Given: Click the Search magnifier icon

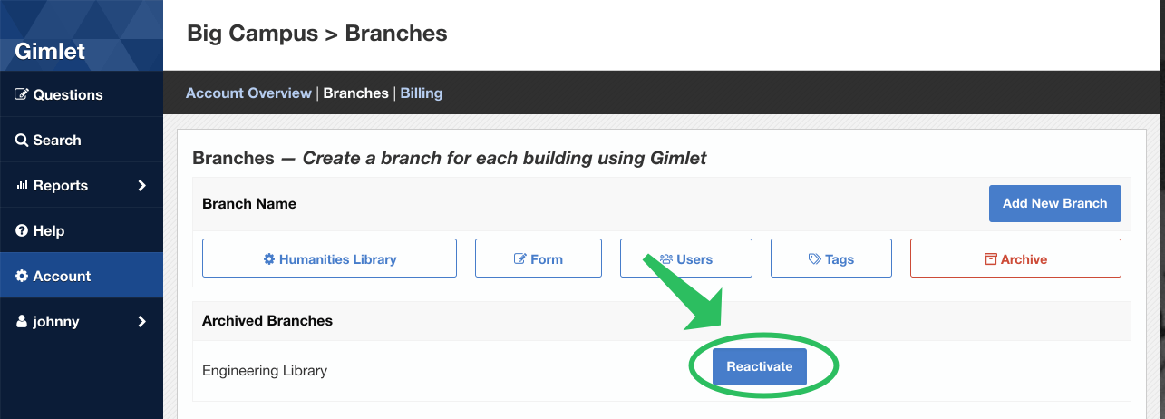Looking at the screenshot, I should coord(22,140).
